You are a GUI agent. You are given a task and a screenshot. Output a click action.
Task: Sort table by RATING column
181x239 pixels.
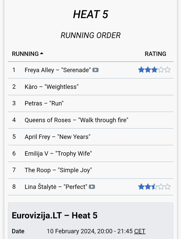tap(155, 54)
